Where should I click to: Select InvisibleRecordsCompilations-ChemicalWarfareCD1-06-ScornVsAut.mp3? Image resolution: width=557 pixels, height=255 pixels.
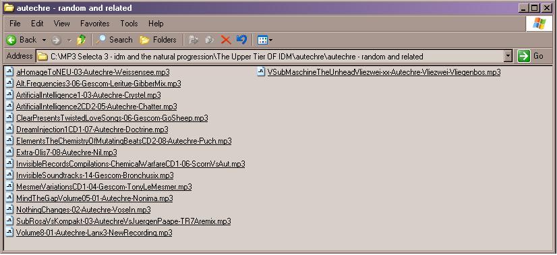point(130,164)
